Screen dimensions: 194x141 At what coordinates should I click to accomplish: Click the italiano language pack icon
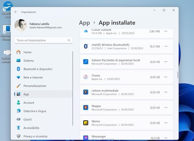pos(86,62)
